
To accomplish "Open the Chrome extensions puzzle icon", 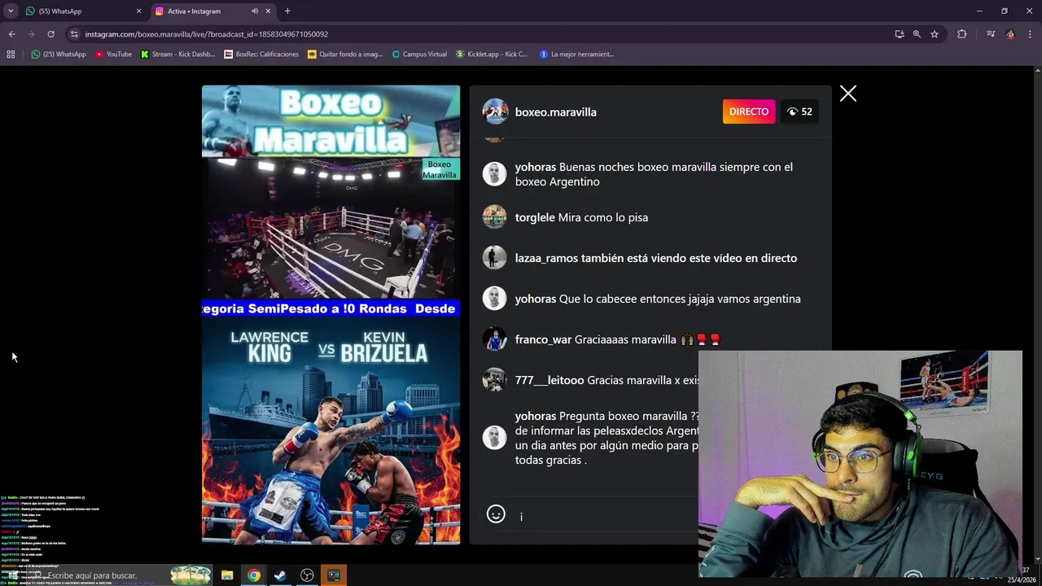I will tap(961, 34).
